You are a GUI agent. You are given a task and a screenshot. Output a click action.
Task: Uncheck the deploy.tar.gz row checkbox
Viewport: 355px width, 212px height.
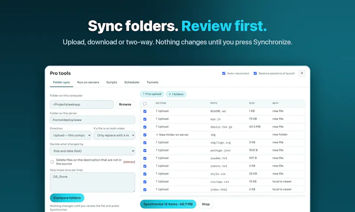[x=145, y=127]
